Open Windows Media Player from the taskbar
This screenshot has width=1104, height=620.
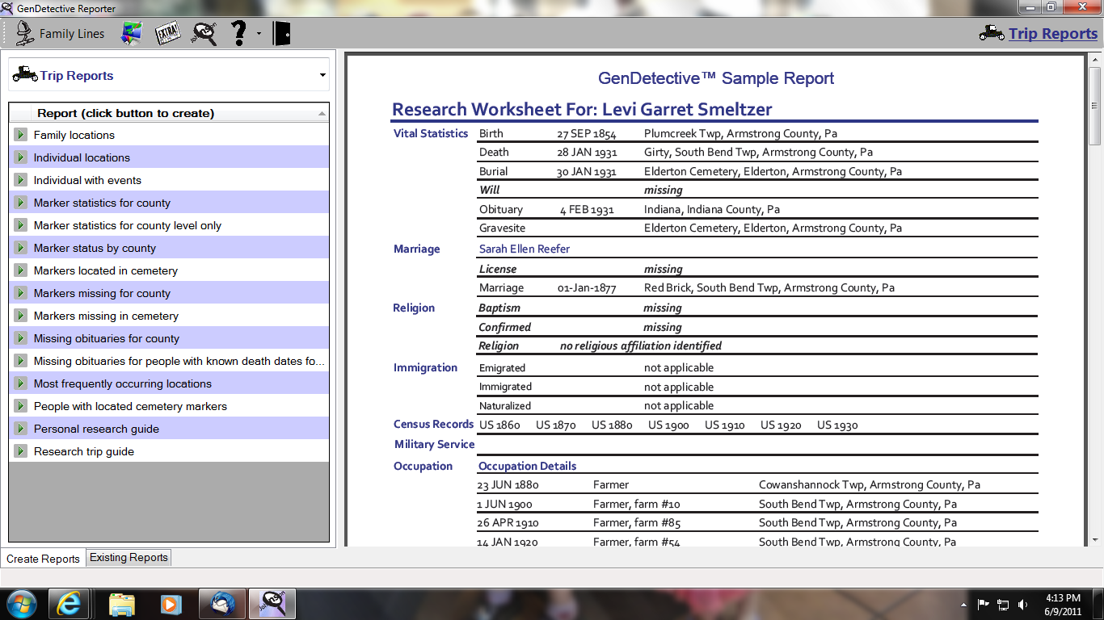coord(171,604)
